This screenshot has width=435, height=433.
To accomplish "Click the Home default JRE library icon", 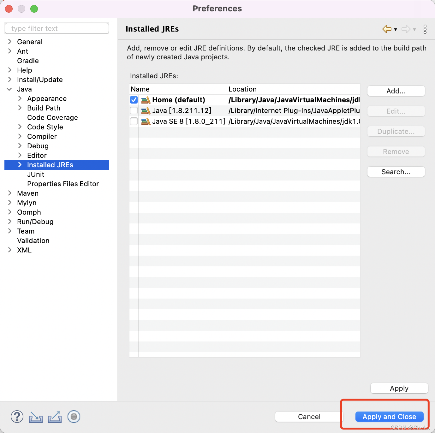I will click(x=146, y=100).
